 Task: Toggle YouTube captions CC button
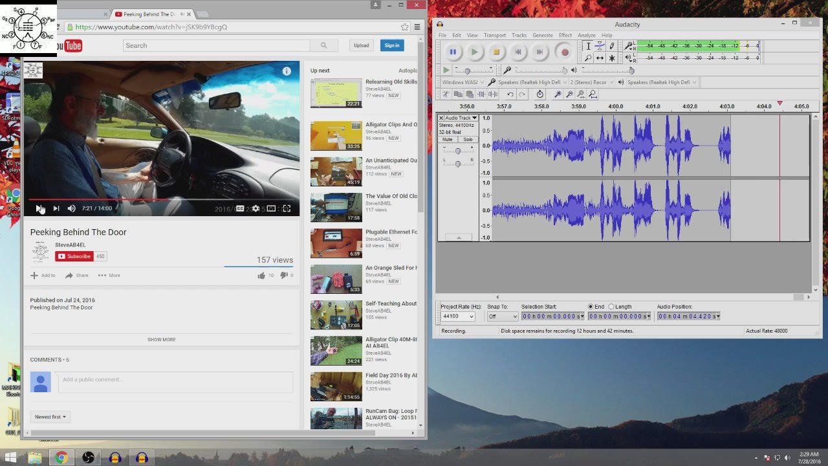[240, 208]
